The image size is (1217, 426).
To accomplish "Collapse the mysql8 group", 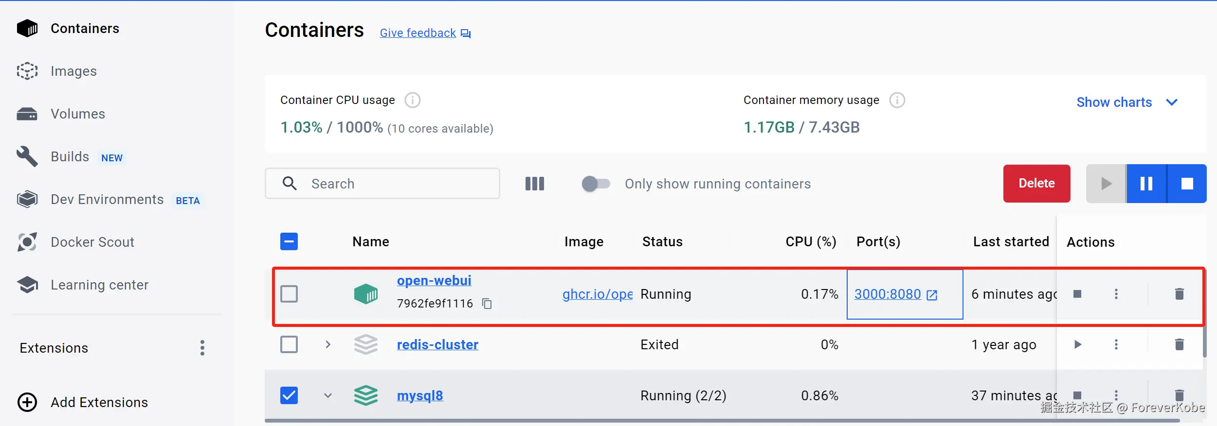I will click(x=328, y=395).
